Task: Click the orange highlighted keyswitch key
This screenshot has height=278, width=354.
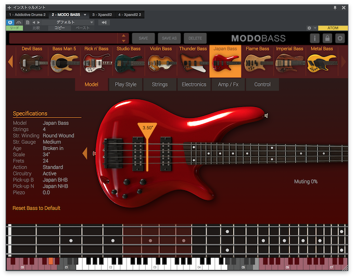Action: (51, 261)
